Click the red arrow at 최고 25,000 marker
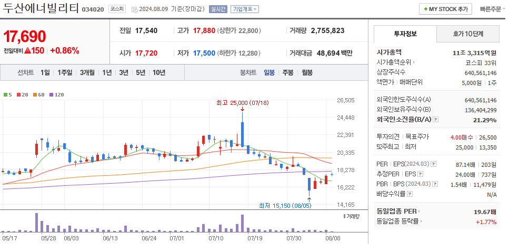The image size is (509, 244). pyautogui.click(x=242, y=109)
